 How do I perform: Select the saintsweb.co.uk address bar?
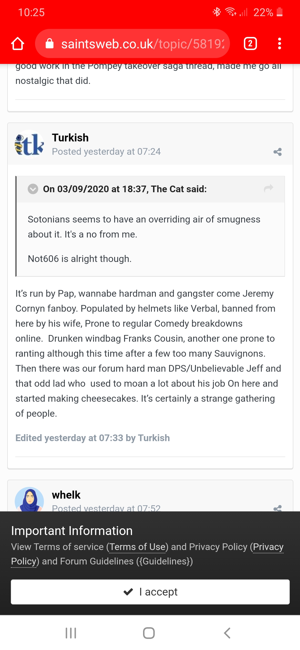142,44
